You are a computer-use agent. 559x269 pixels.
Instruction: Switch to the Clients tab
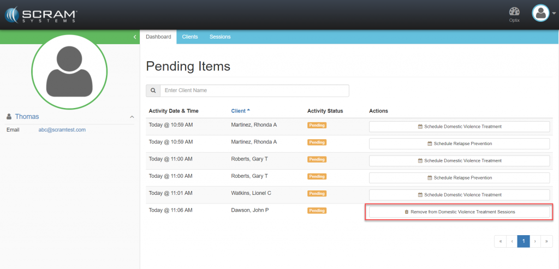189,37
